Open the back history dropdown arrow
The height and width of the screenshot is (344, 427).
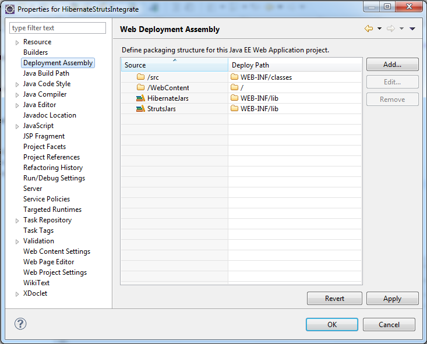[x=379, y=29]
